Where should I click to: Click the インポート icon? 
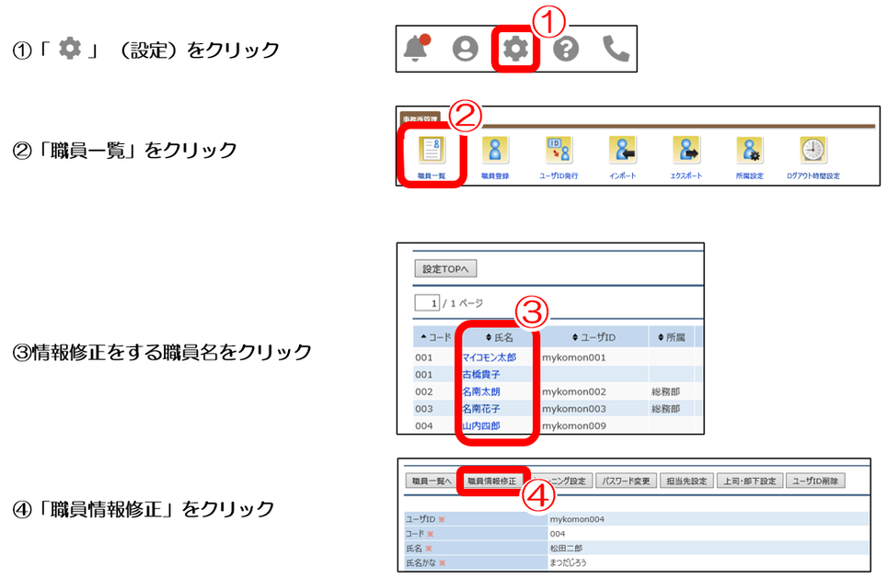622,151
